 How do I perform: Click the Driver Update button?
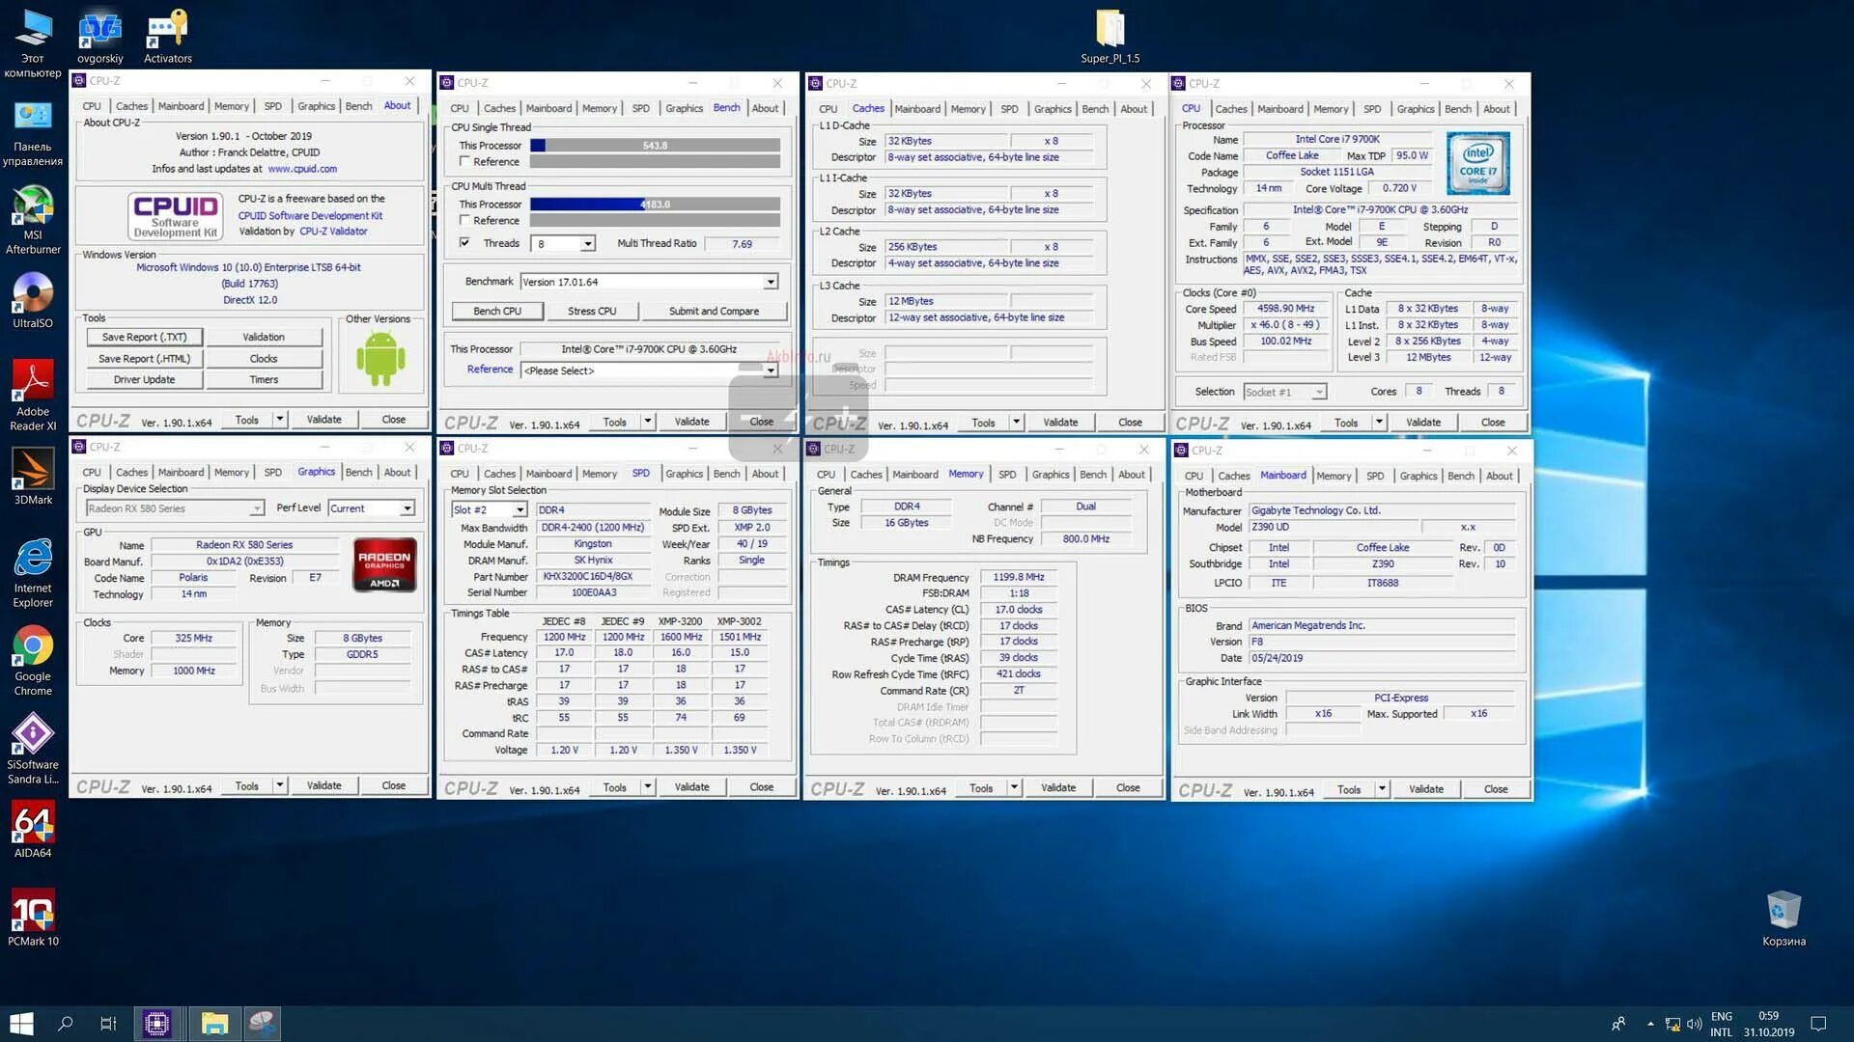145,380
